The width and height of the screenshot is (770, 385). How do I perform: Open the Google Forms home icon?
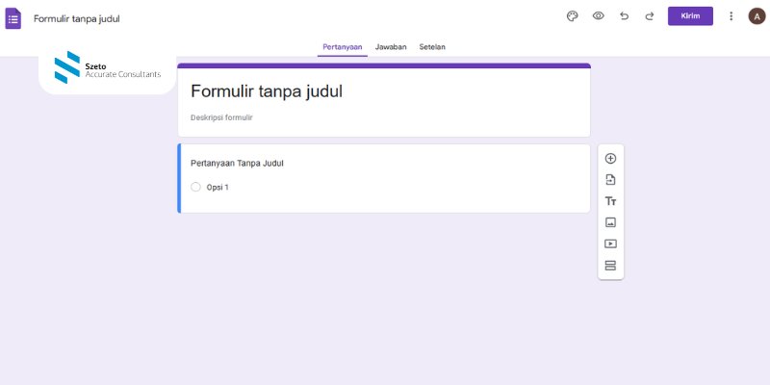coord(13,18)
